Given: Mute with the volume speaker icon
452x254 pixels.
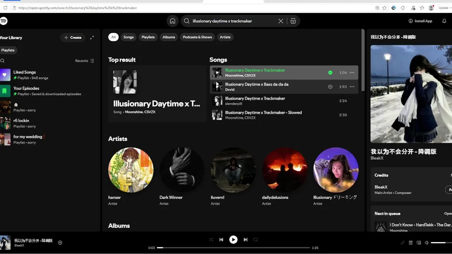Looking at the screenshot, I should [x=427, y=243].
